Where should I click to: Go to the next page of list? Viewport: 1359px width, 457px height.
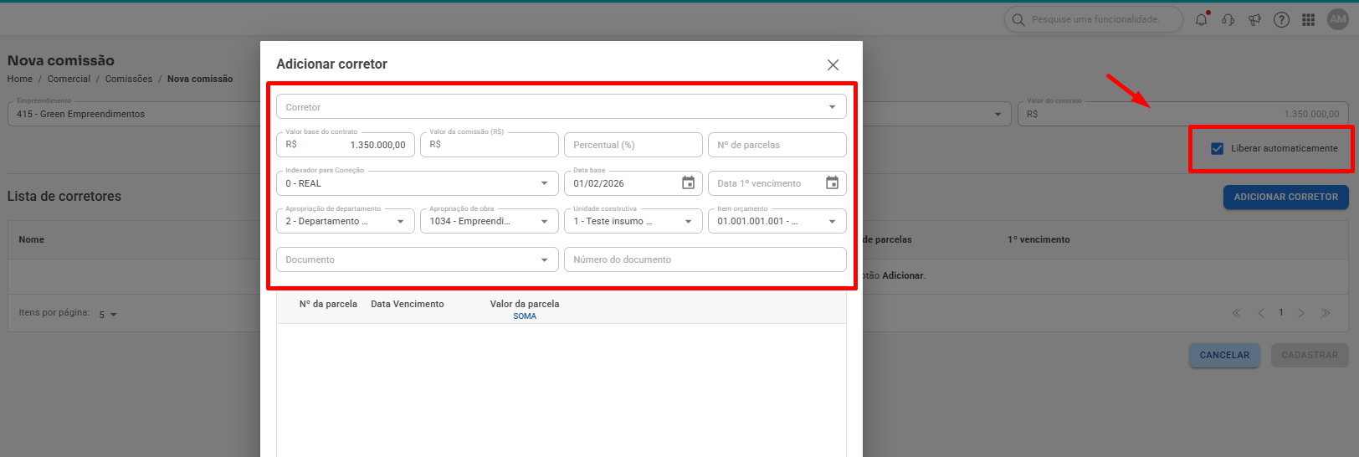click(1301, 313)
